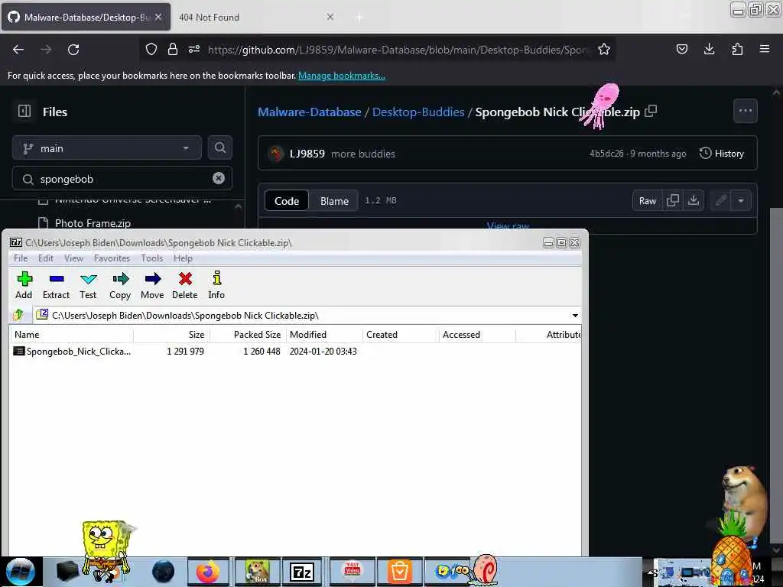The width and height of the screenshot is (783, 587).
Task: Open the Firefox extensions icon
Action: (x=737, y=49)
